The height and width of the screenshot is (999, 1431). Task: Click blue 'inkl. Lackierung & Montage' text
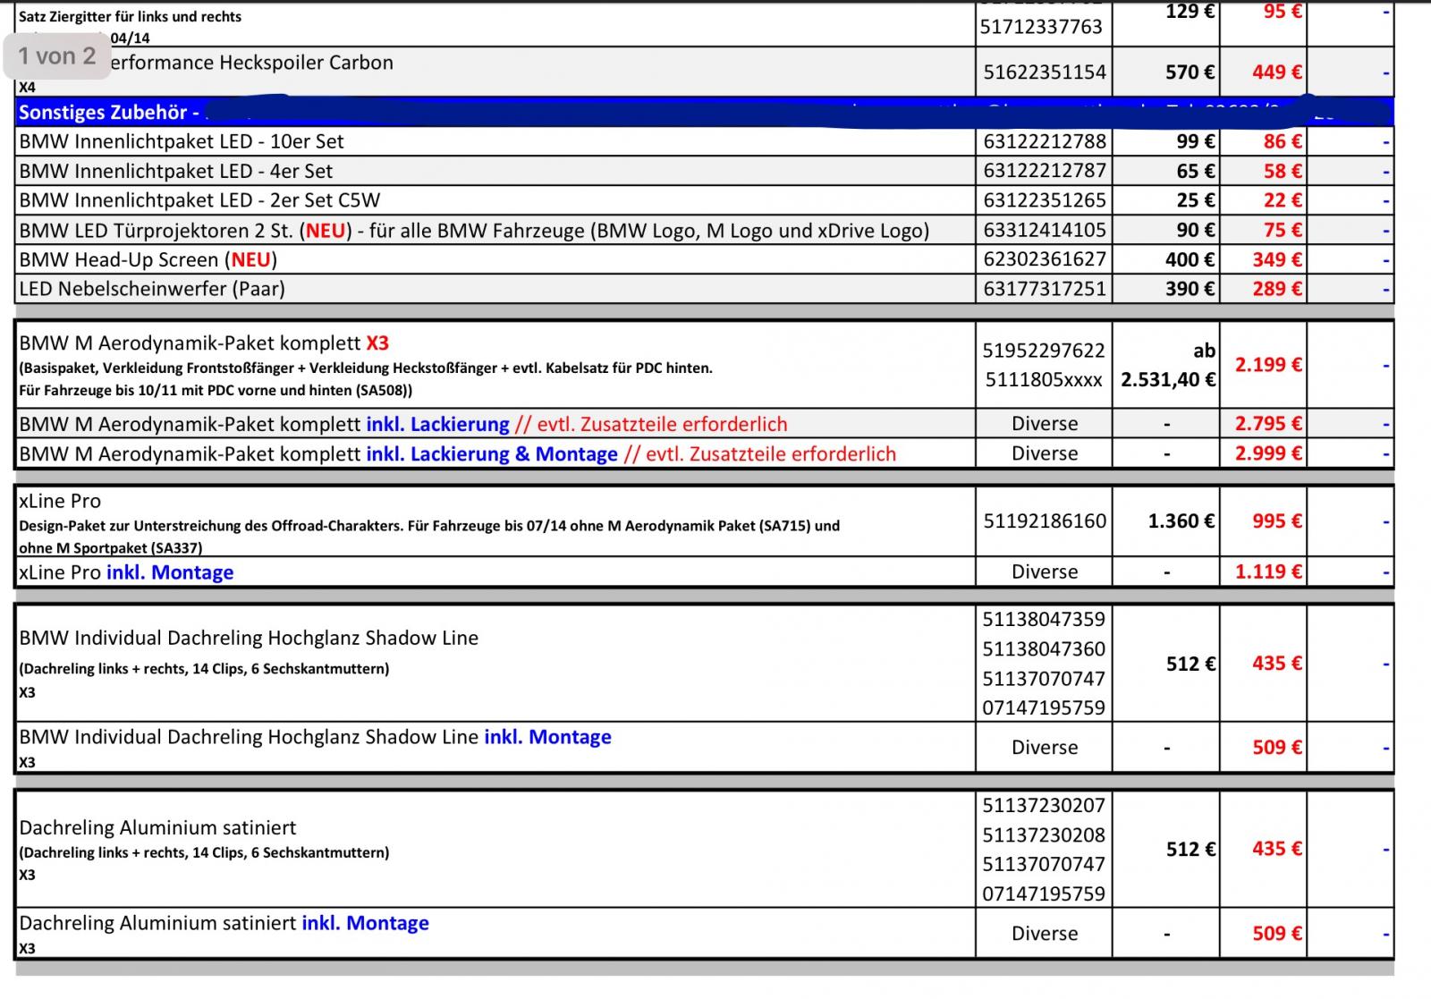coord(492,454)
